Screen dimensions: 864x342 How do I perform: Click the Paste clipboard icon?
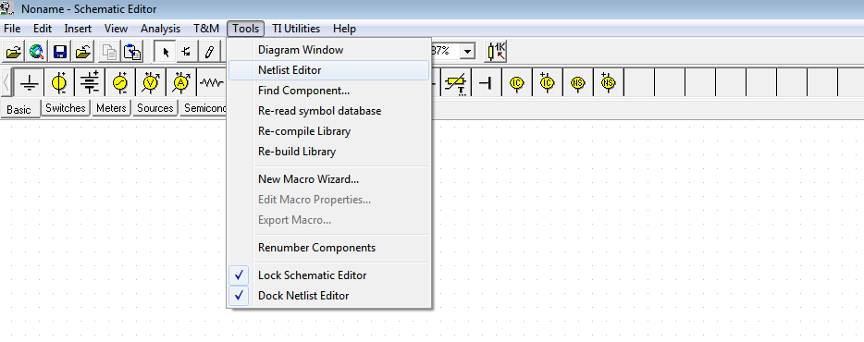[x=133, y=53]
